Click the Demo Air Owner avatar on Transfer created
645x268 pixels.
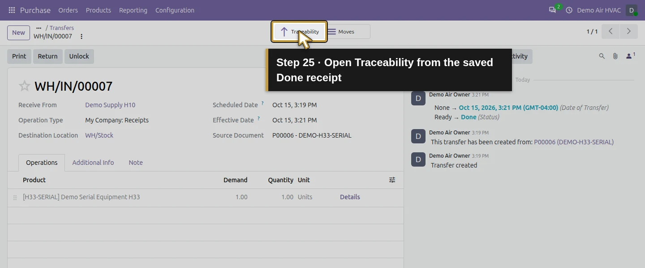418,159
